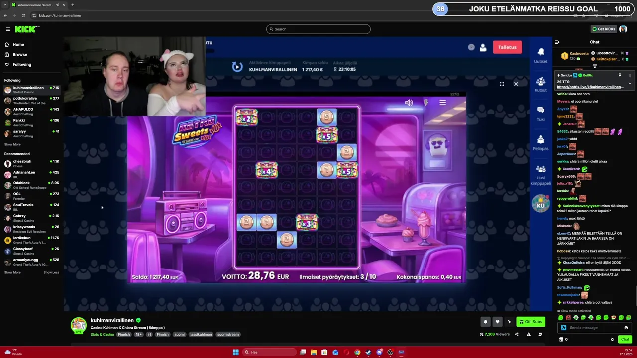Click the suomistream tag
Viewport: 637px width, 358px height.
click(x=228, y=334)
